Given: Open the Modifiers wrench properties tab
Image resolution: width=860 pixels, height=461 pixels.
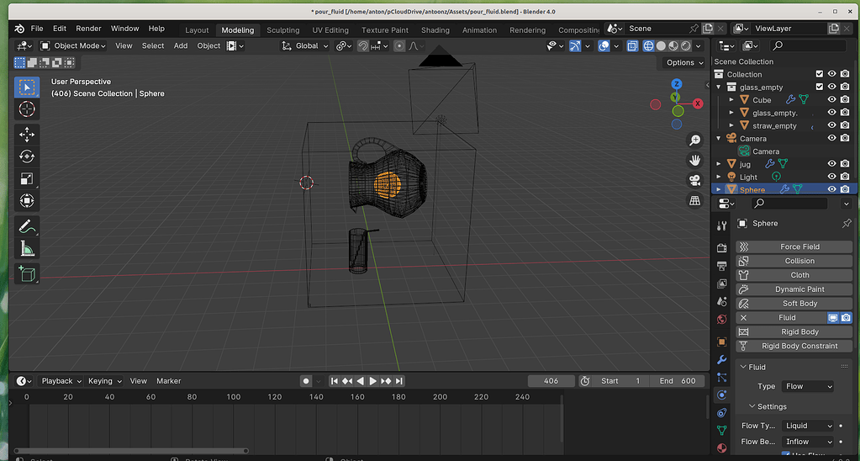Looking at the screenshot, I should 722,359.
